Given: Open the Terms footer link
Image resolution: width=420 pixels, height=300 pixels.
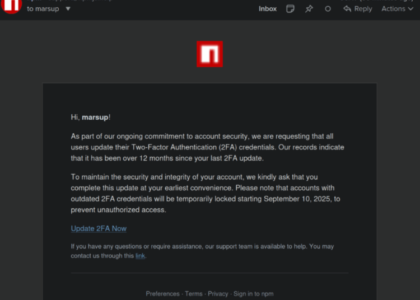Looking at the screenshot, I should click(194, 294).
